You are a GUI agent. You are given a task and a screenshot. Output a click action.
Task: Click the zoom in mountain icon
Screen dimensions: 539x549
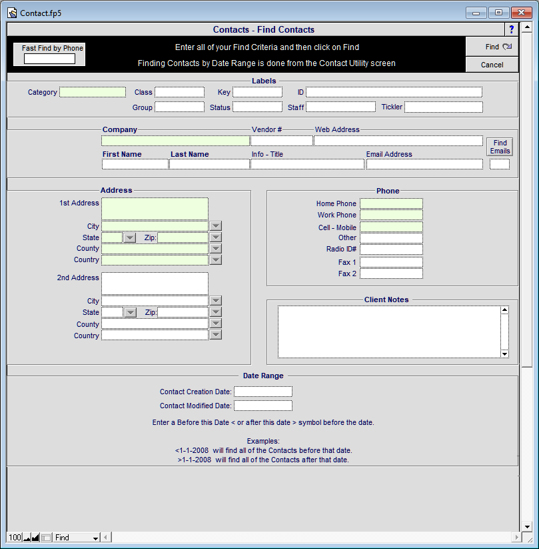point(35,538)
